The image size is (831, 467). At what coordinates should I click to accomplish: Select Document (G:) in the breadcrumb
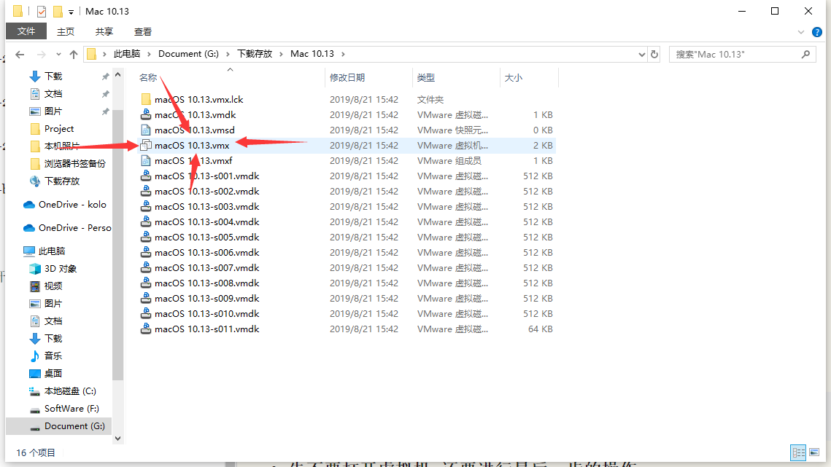pos(188,54)
